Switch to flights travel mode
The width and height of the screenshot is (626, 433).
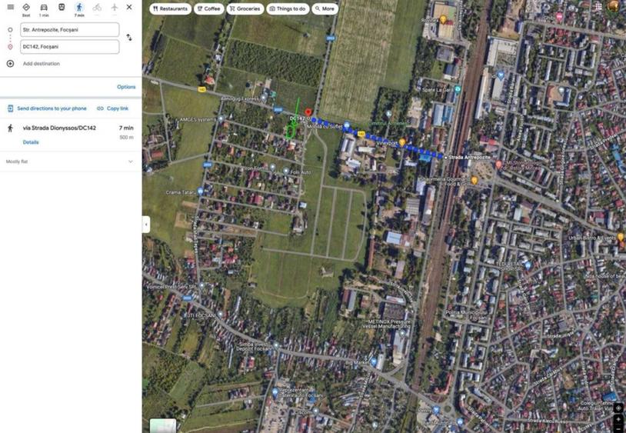[115, 7]
